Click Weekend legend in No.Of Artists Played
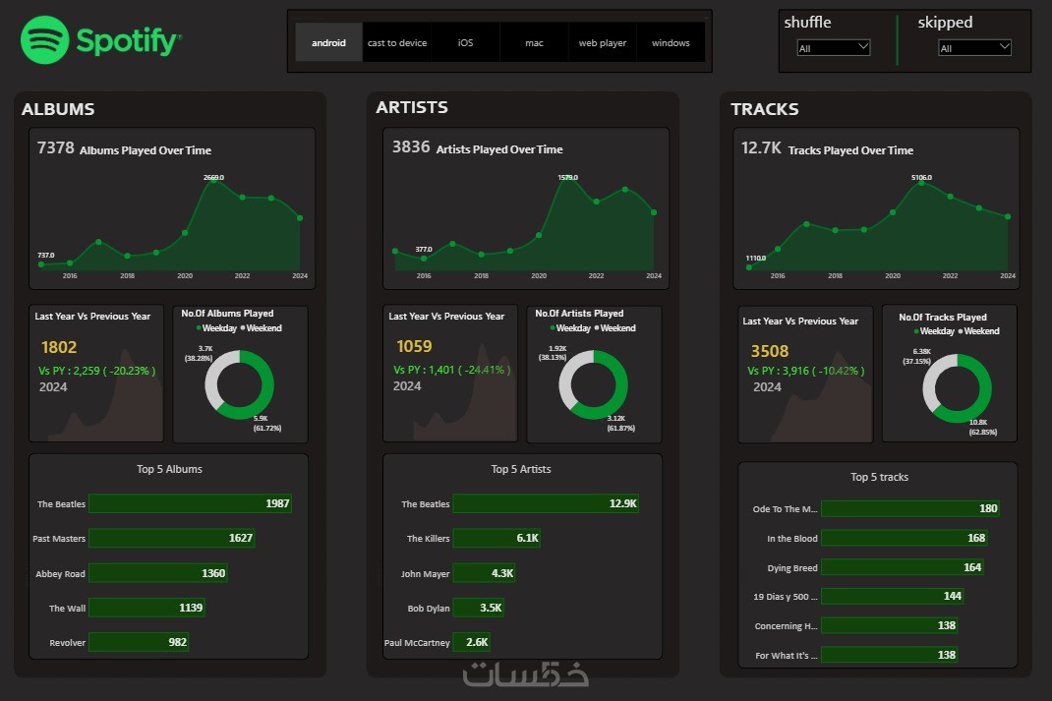The width and height of the screenshot is (1052, 701). tap(615, 328)
